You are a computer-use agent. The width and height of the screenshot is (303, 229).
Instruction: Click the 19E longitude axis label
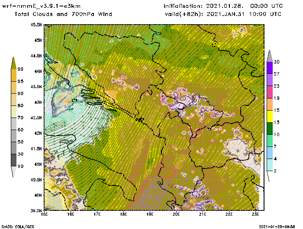tap(150, 214)
